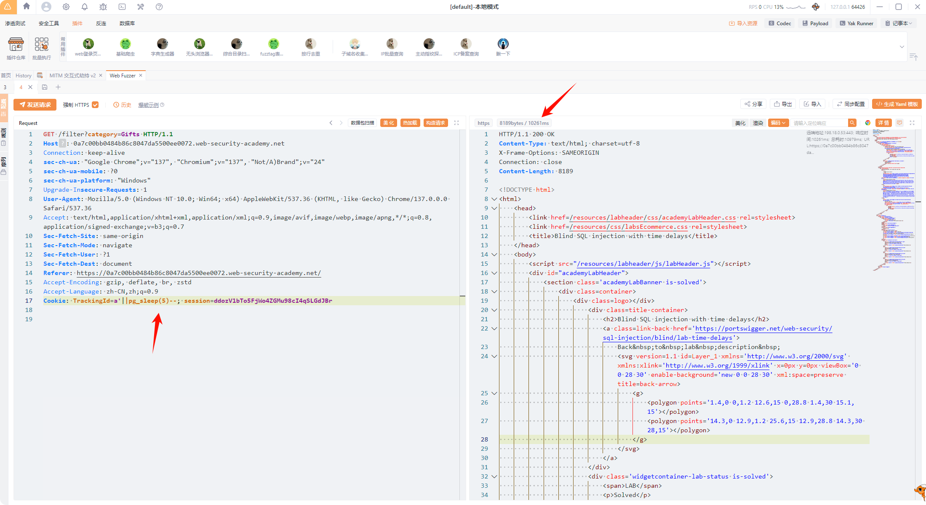Click the batch execute icon
The width and height of the screenshot is (926, 505).
[x=41, y=45]
